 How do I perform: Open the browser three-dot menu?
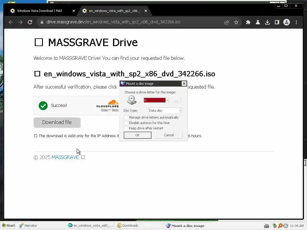pos(296,22)
